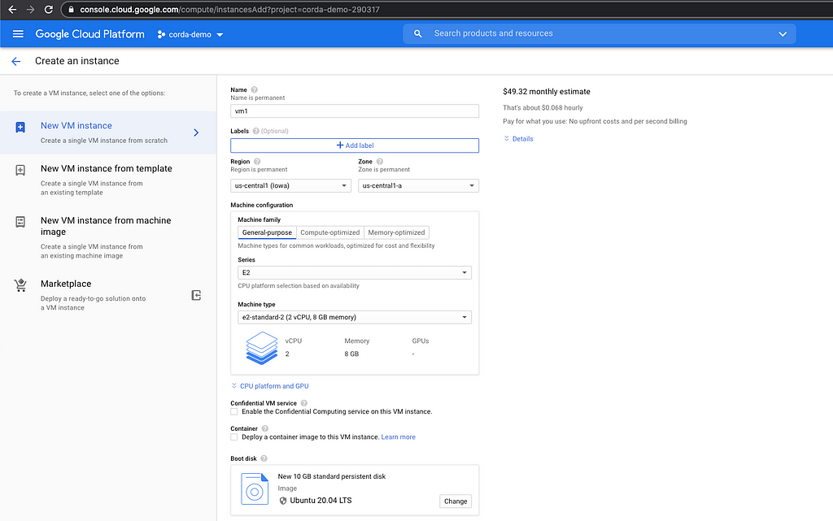This screenshot has width=833, height=521.
Task: Click the help icon next to Zone
Action: 379,161
